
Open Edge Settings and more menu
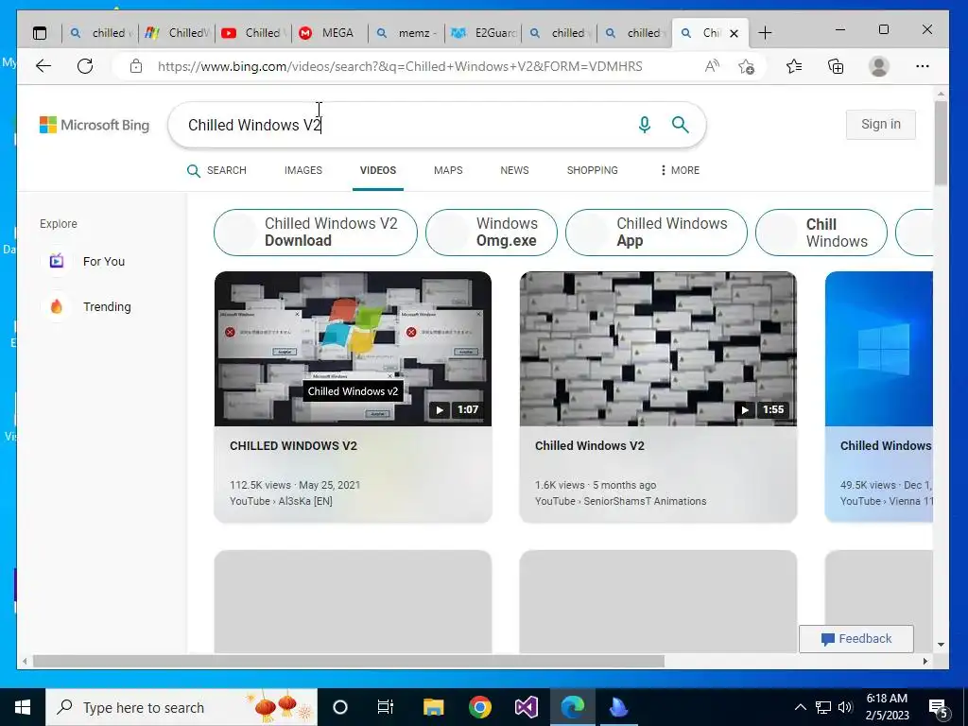coord(923,66)
